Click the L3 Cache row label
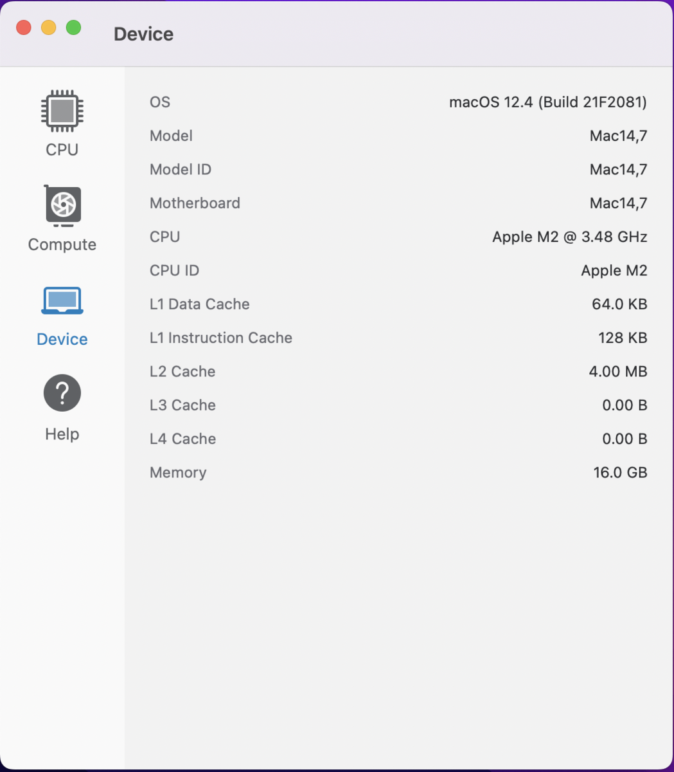Image resolution: width=674 pixels, height=772 pixels. 182,405
